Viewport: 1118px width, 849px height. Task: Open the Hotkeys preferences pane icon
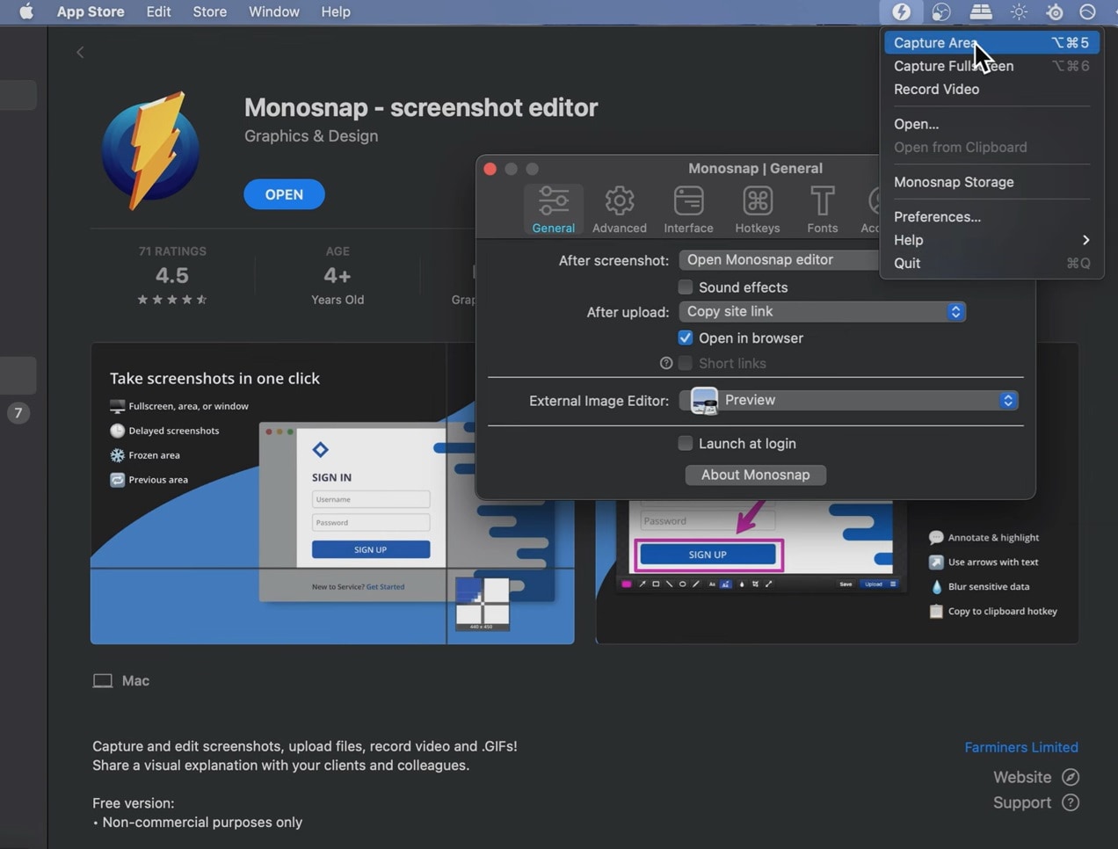click(757, 202)
